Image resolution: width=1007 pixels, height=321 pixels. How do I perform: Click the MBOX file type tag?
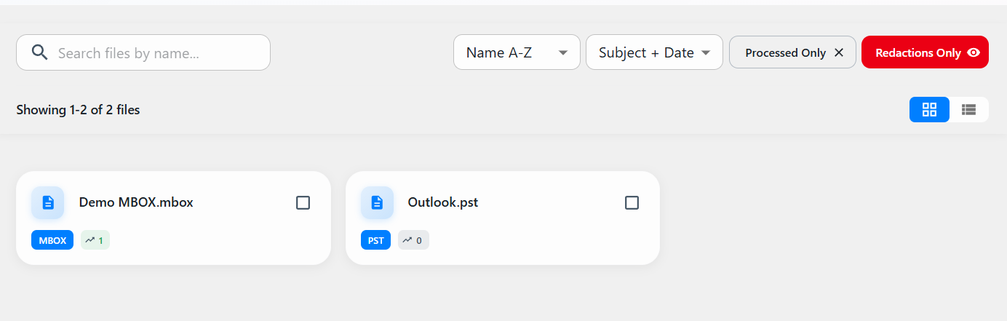(52, 240)
